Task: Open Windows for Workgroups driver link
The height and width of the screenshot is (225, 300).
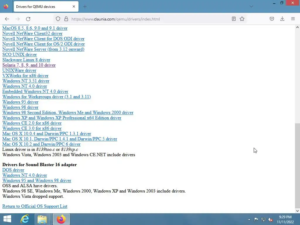Action: [x=47, y=97]
